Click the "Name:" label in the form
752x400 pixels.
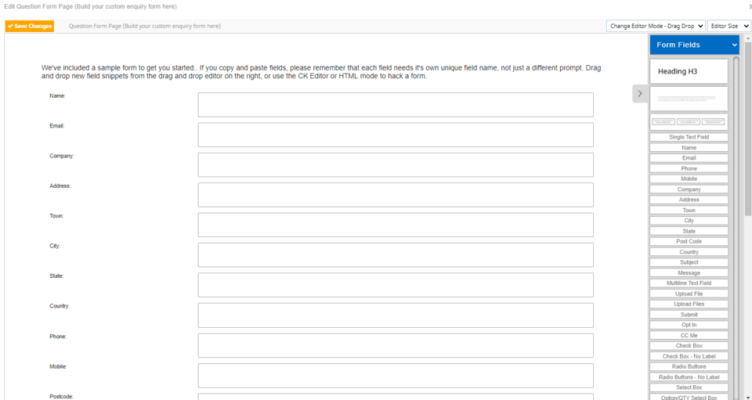point(57,95)
